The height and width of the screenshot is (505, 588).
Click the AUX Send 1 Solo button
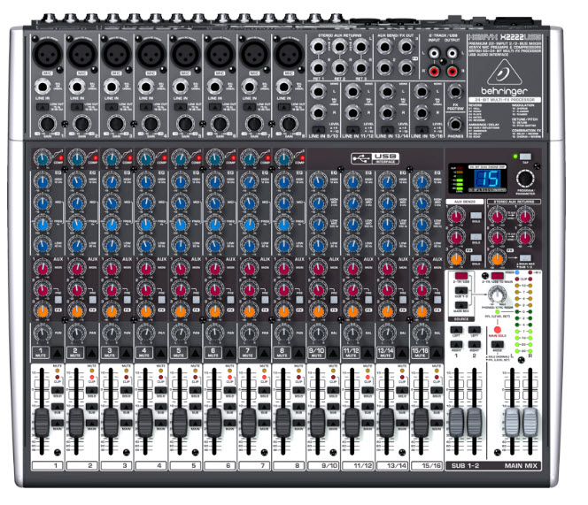[476, 216]
